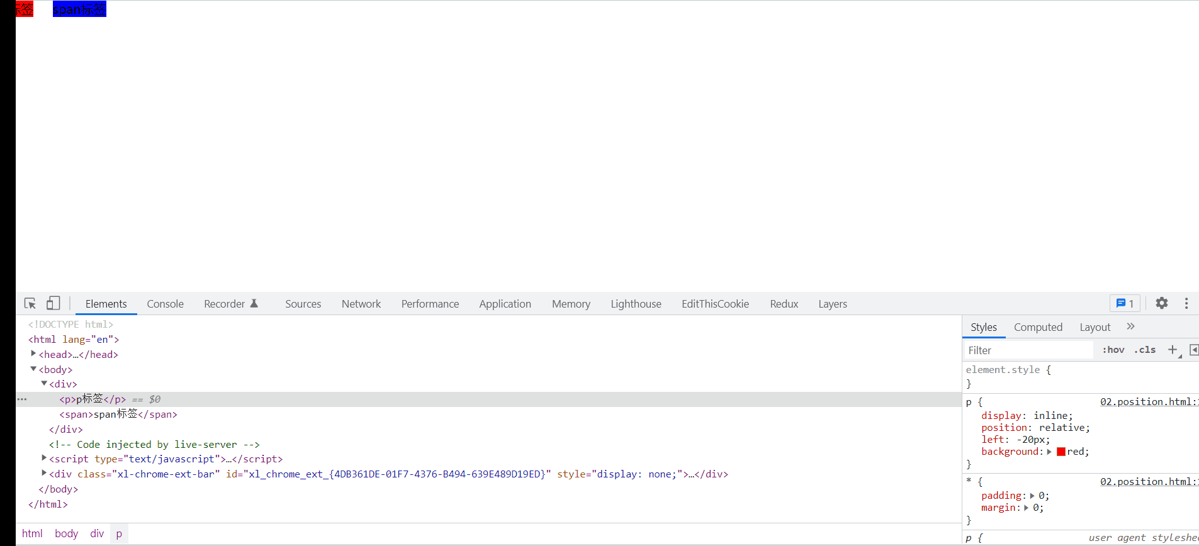Select the html lang="en" node
1199x546 pixels.
[74, 340]
